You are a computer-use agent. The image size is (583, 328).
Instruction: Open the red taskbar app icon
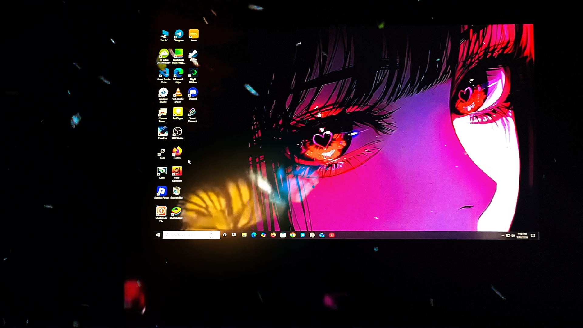[332, 235]
